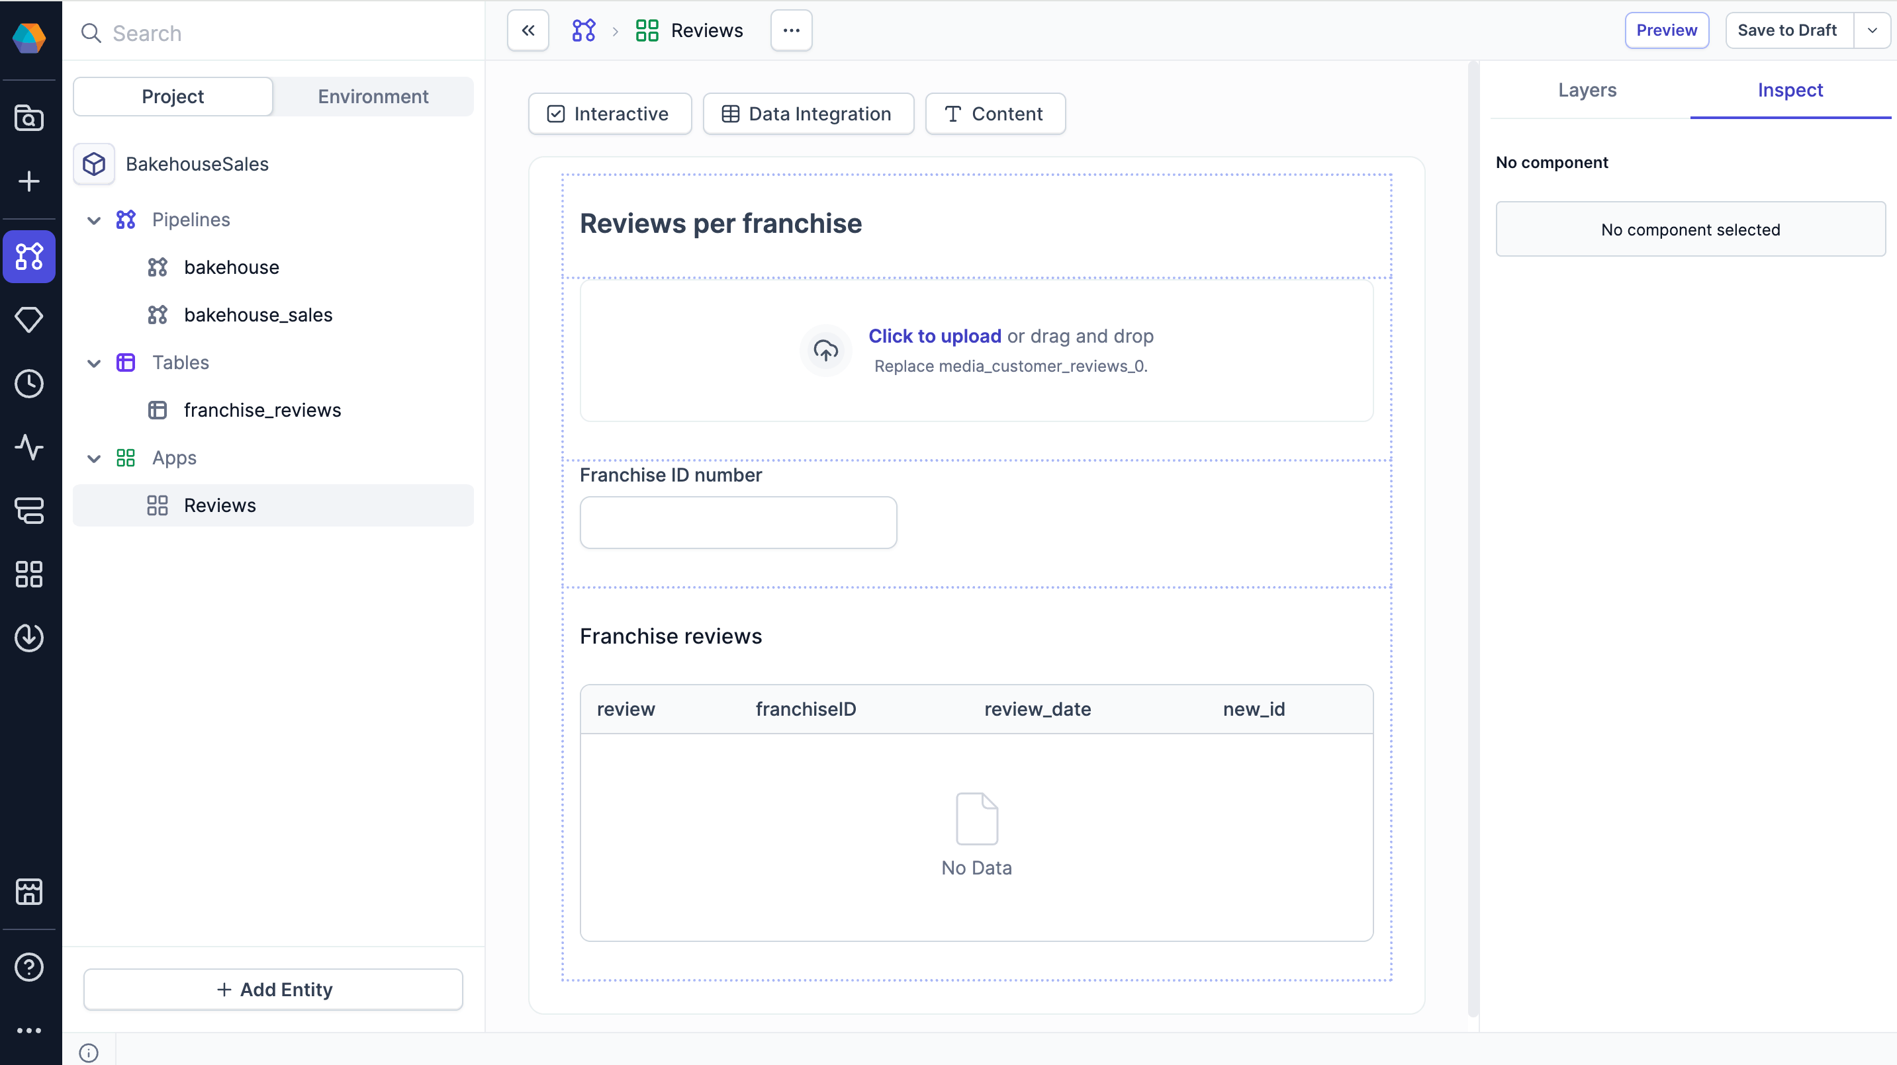1897x1065 pixels.
Task: Click Save to Draft button
Action: (x=1787, y=30)
